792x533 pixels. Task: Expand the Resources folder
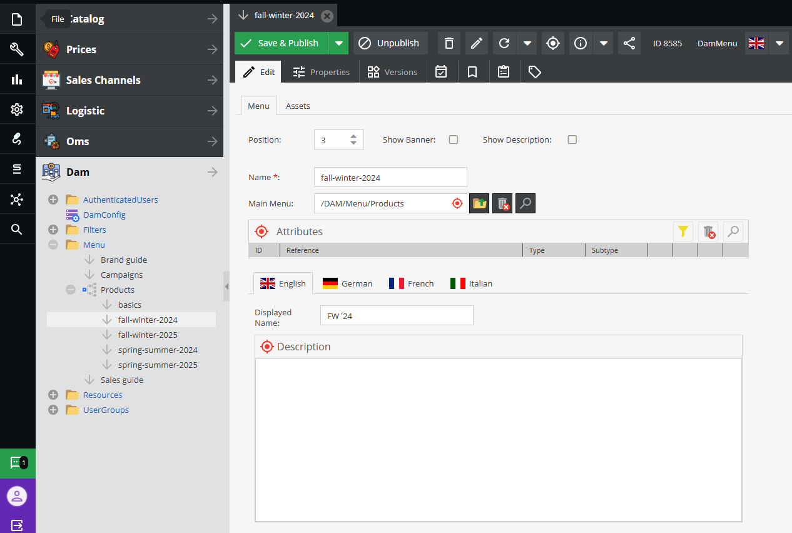(x=53, y=395)
